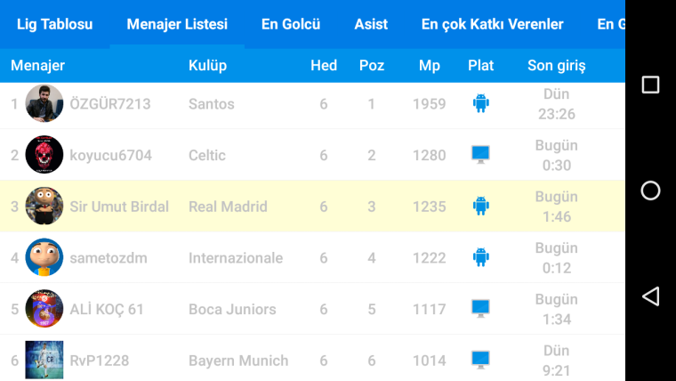Screen dimensions: 676x381
Task: Tap the monitor icon in Boca Juniors row
Action: point(480,309)
